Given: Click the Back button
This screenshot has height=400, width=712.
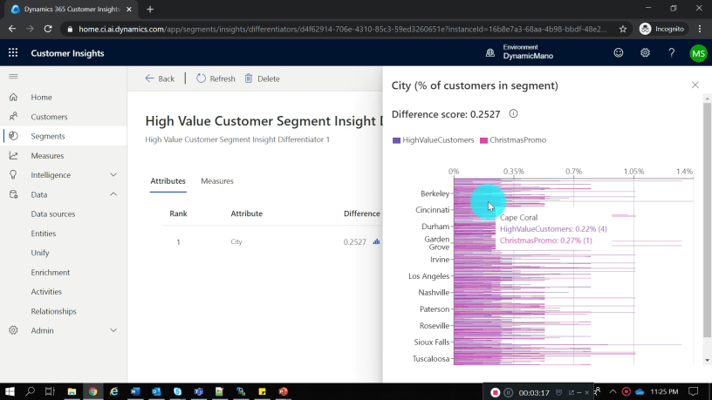Looking at the screenshot, I should [160, 78].
